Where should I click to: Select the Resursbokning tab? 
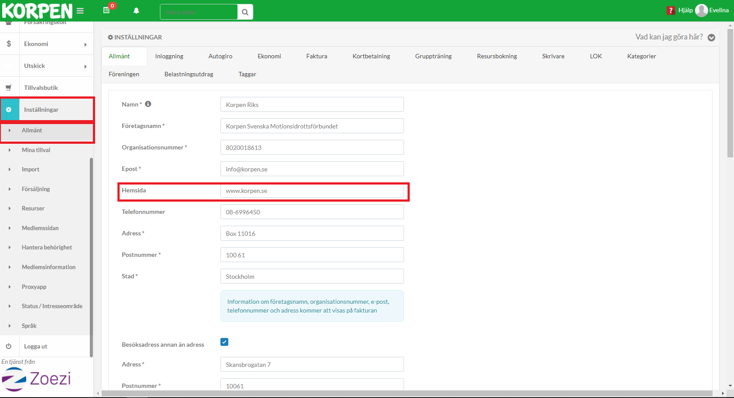[497, 56]
